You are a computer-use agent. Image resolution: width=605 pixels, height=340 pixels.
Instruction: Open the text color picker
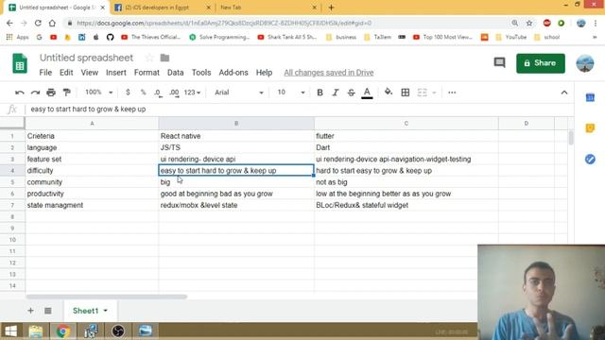point(367,93)
